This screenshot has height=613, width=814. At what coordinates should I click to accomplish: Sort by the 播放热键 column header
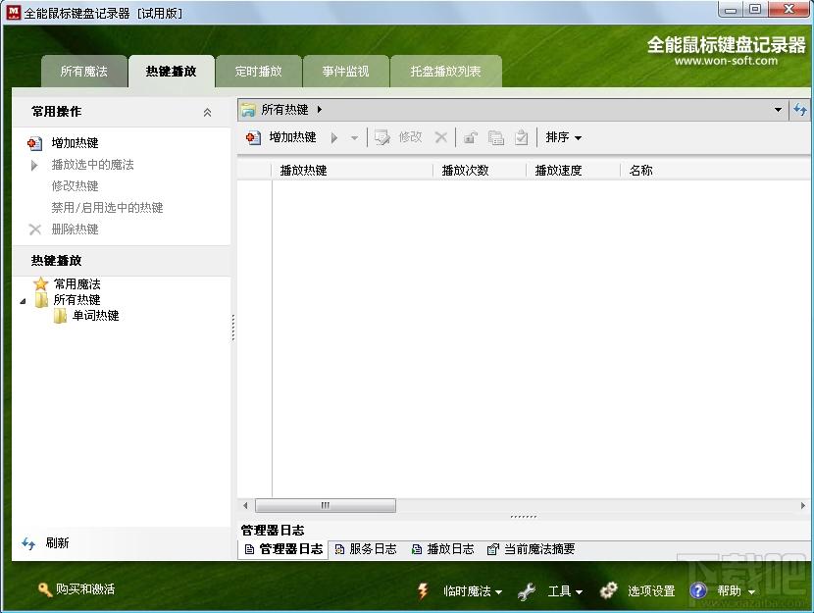tap(352, 171)
